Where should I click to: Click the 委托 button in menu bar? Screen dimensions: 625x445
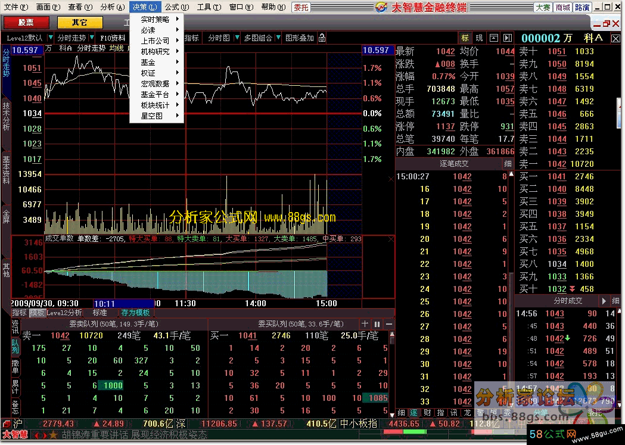pos(301,7)
